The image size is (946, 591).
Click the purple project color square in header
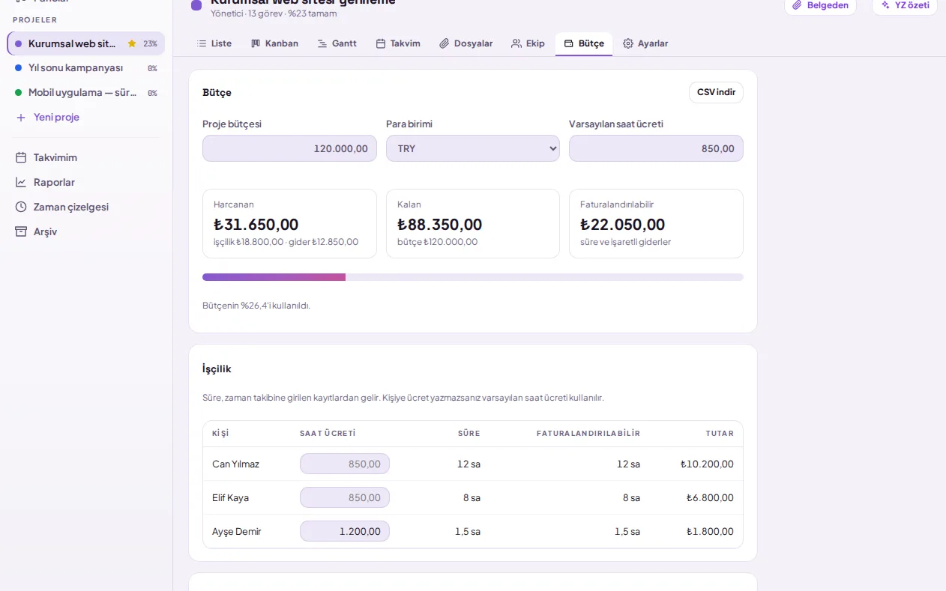pyautogui.click(x=196, y=5)
